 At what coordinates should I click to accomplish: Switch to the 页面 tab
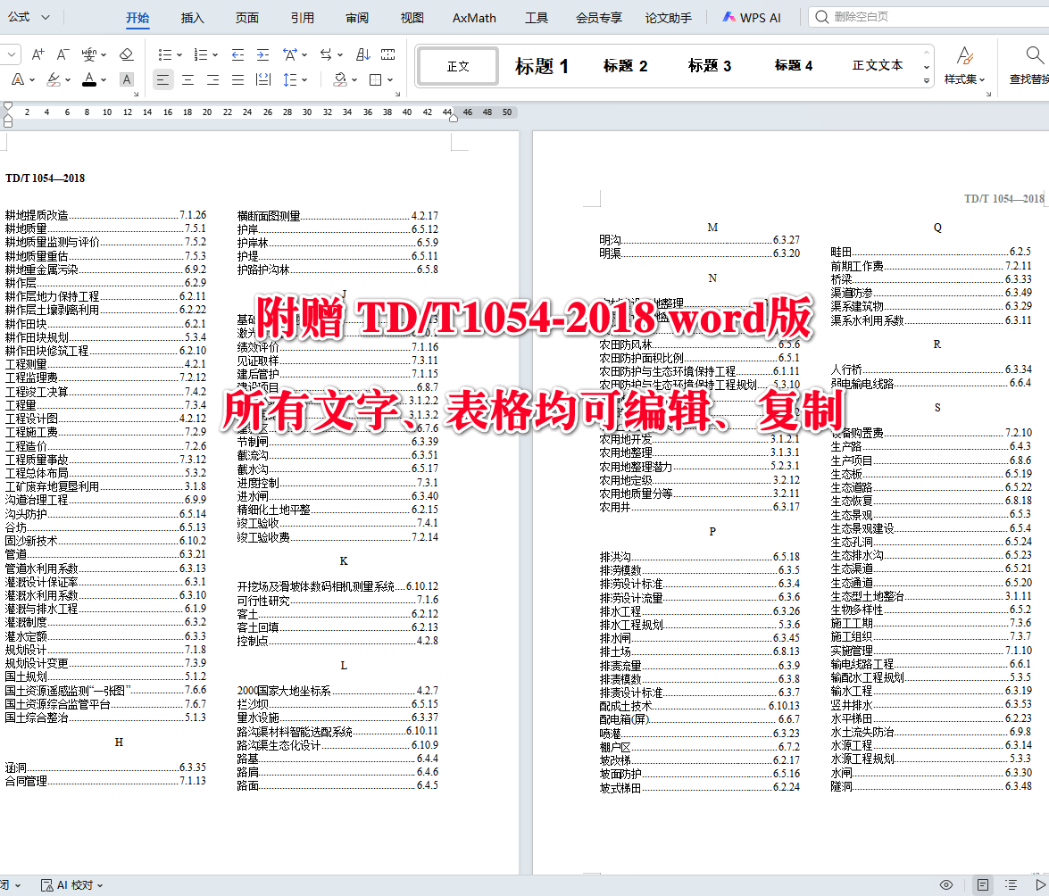click(247, 18)
